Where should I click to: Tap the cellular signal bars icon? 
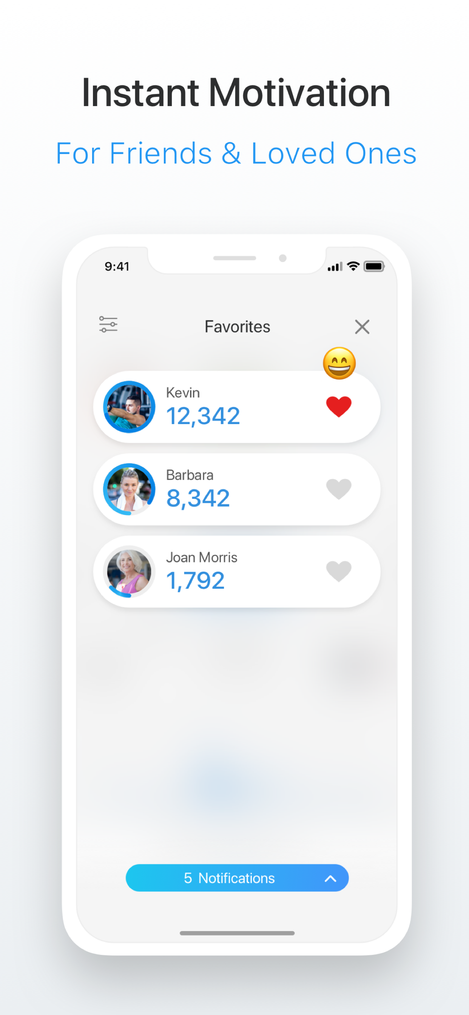[335, 267]
